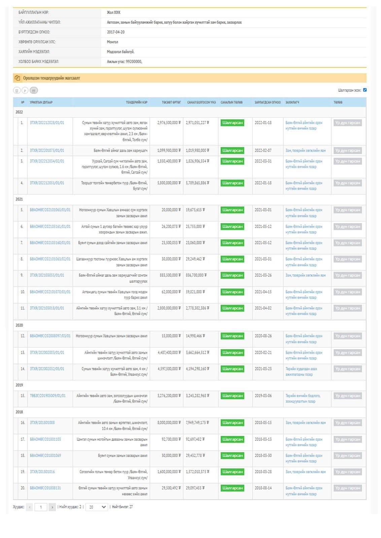
Task: Sort by САНАЛ БОЛГОСОН ҮНЭ column header
Action: pyautogui.click(x=201, y=102)
